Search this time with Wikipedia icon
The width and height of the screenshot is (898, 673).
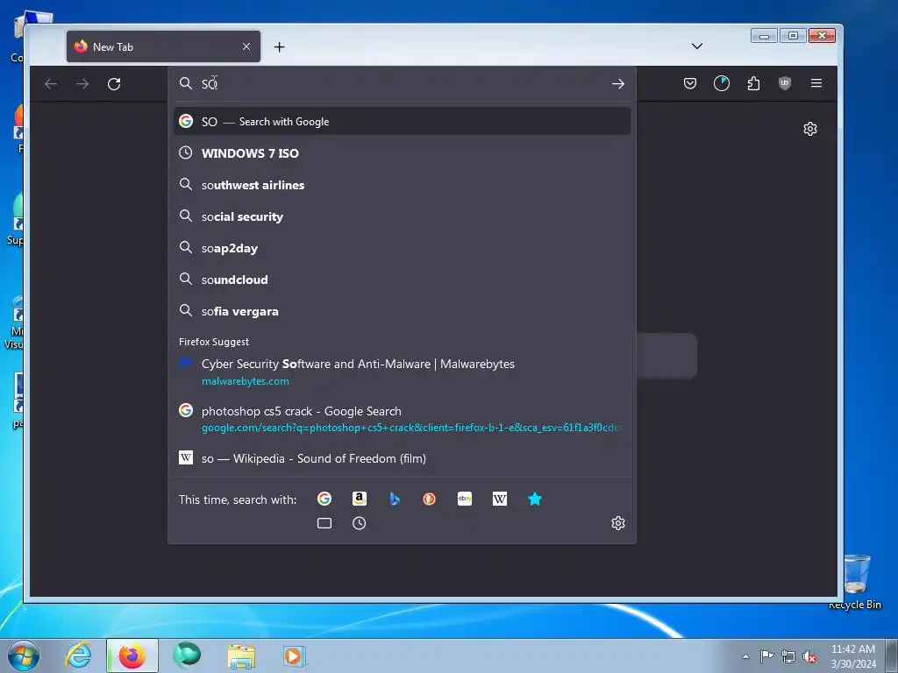499,499
